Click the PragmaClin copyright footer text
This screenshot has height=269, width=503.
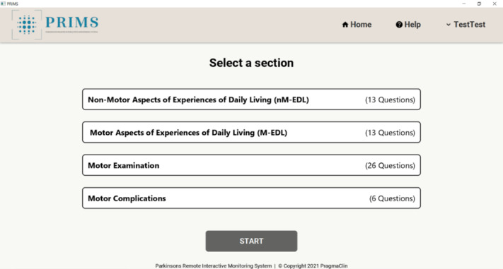pyautogui.click(x=313, y=265)
